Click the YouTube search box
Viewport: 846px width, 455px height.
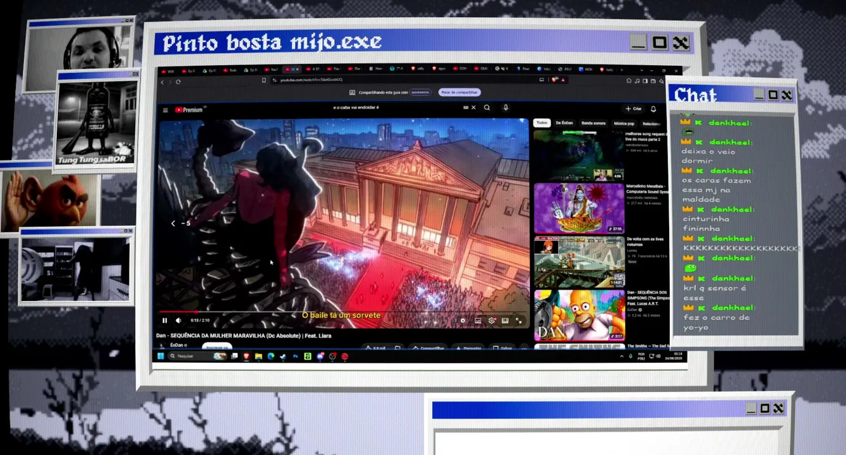(x=398, y=107)
